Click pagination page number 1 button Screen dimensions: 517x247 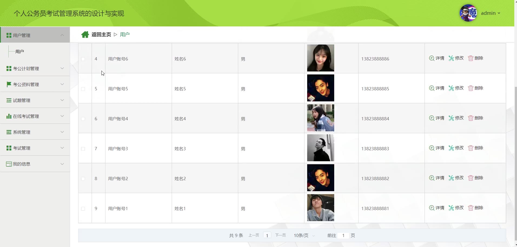point(267,235)
